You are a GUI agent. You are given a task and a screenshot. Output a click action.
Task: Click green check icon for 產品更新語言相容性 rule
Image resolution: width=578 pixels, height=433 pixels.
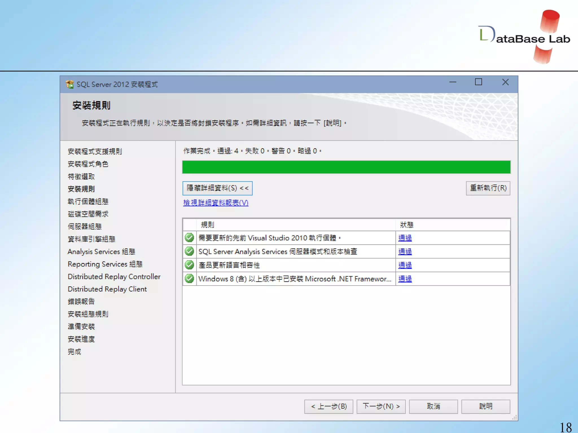(x=189, y=265)
